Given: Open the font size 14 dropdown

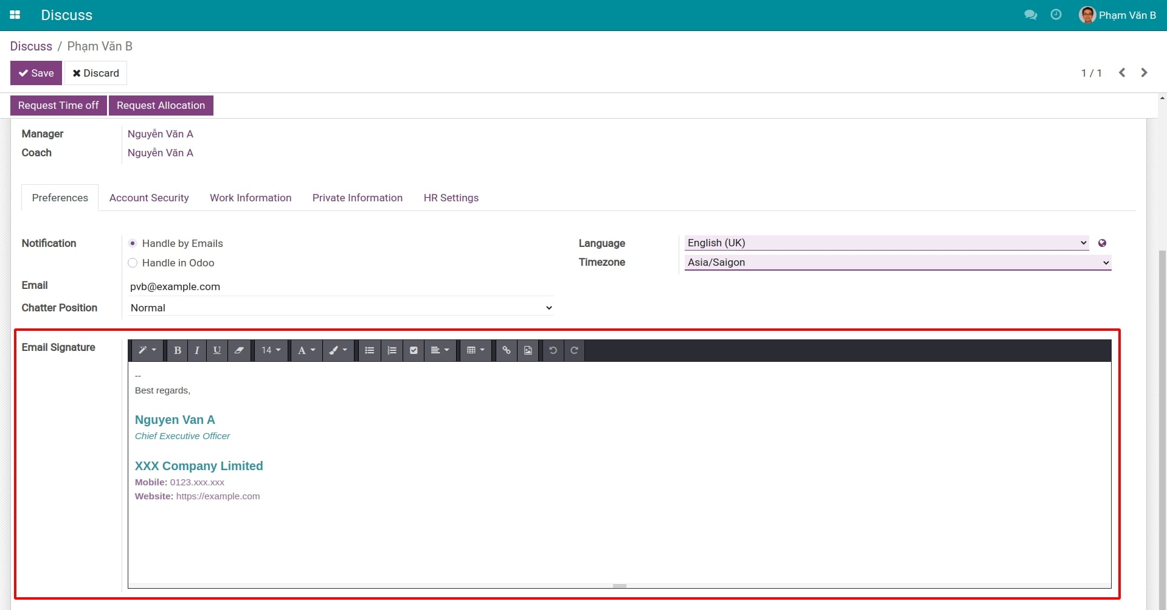Looking at the screenshot, I should pos(271,350).
